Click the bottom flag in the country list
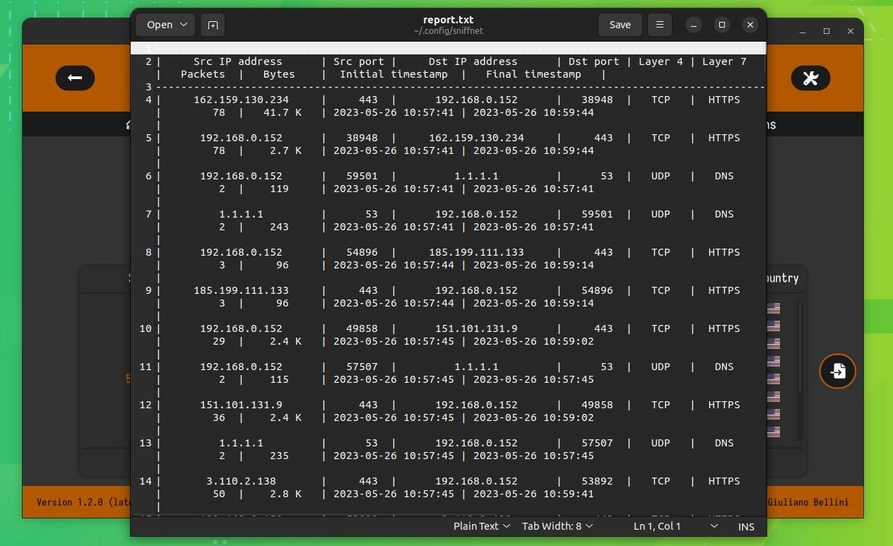 point(773,431)
